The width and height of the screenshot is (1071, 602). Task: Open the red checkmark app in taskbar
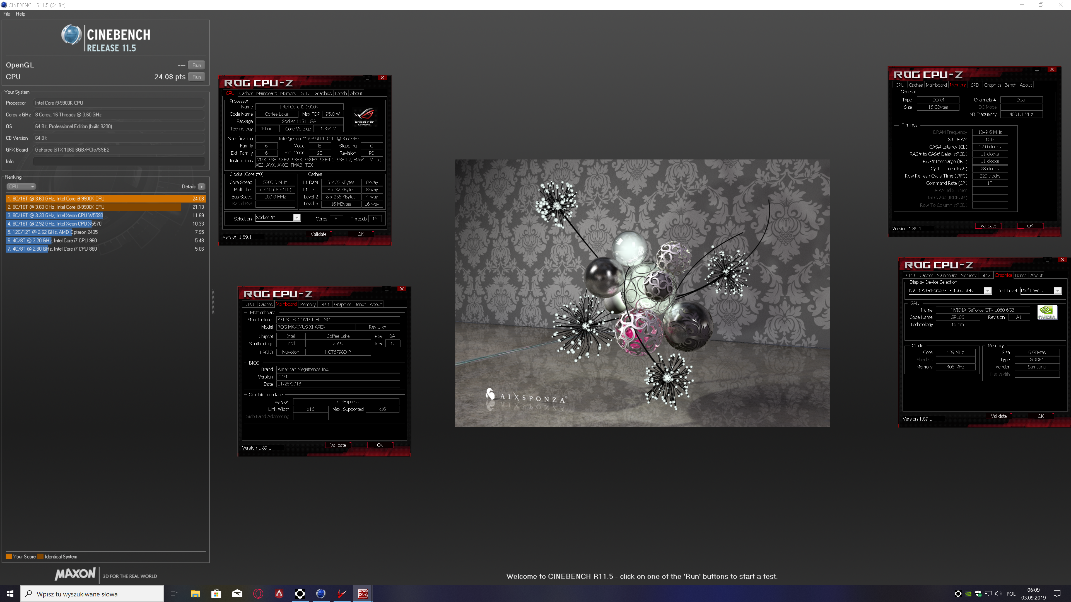342,594
